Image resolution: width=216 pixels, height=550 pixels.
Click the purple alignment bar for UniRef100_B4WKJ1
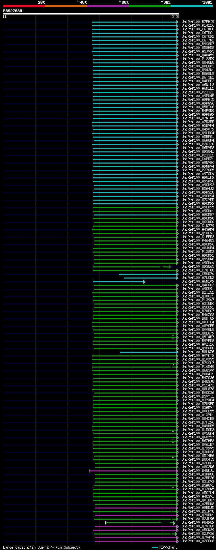(134, 471)
